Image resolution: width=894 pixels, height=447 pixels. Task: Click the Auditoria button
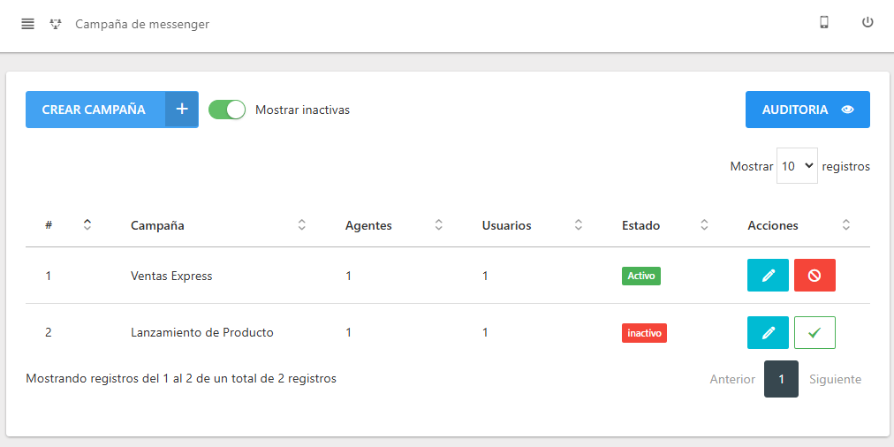coord(807,110)
